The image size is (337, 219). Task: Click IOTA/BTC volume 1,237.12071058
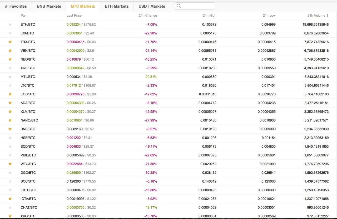pyautogui.click(x=316, y=198)
